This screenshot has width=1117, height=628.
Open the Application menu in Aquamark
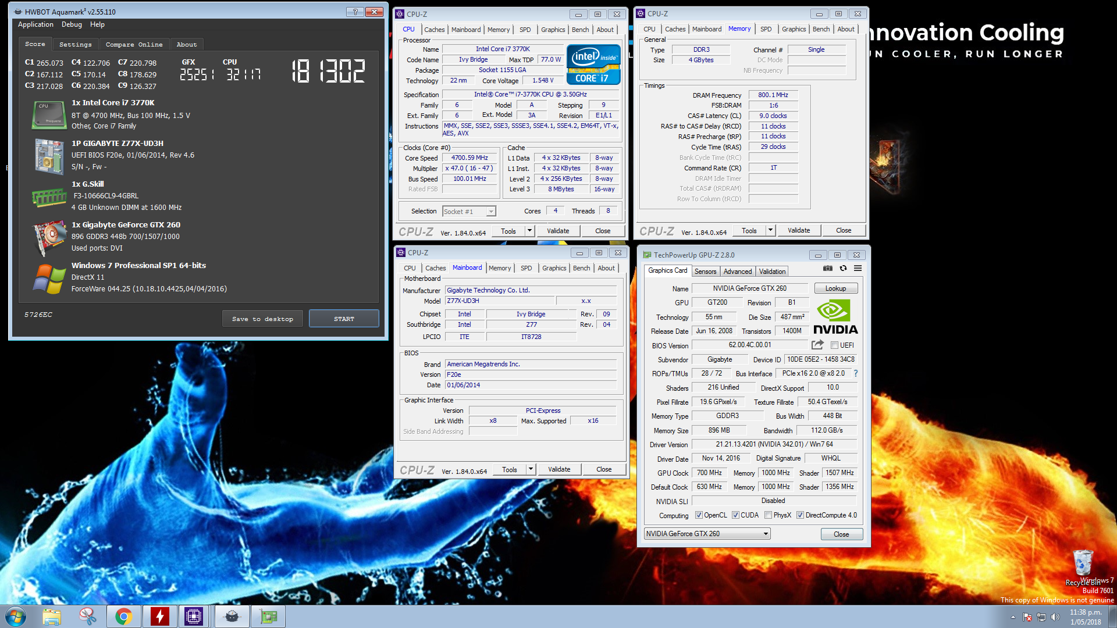[x=35, y=24]
